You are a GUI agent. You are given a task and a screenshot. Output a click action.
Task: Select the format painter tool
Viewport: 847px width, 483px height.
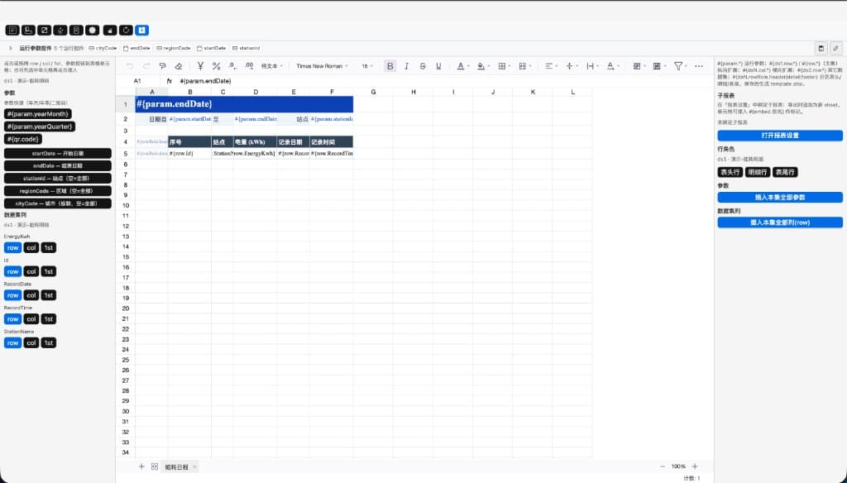pos(163,66)
